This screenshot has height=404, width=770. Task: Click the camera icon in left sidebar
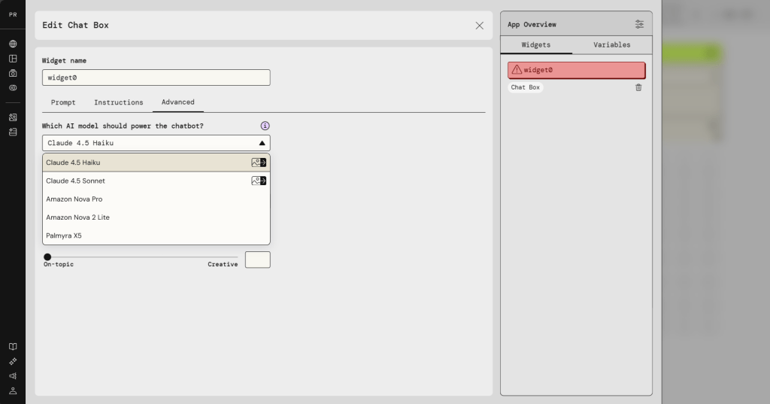pyautogui.click(x=13, y=73)
